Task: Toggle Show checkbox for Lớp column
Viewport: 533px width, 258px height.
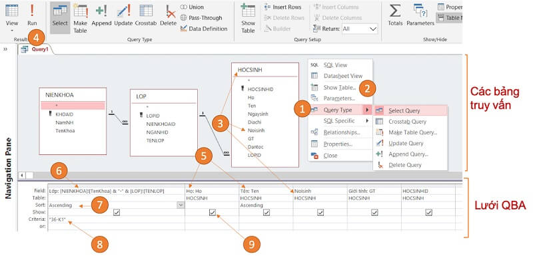Action: pyautogui.click(x=117, y=212)
